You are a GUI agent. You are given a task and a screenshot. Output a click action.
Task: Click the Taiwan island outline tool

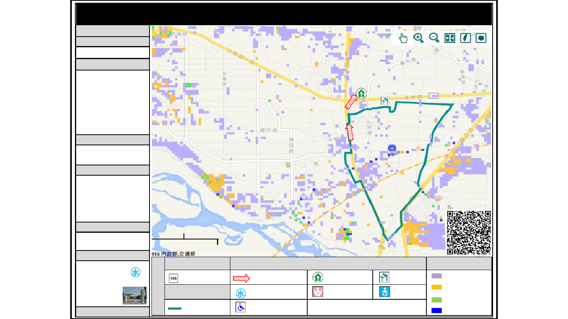pos(465,38)
